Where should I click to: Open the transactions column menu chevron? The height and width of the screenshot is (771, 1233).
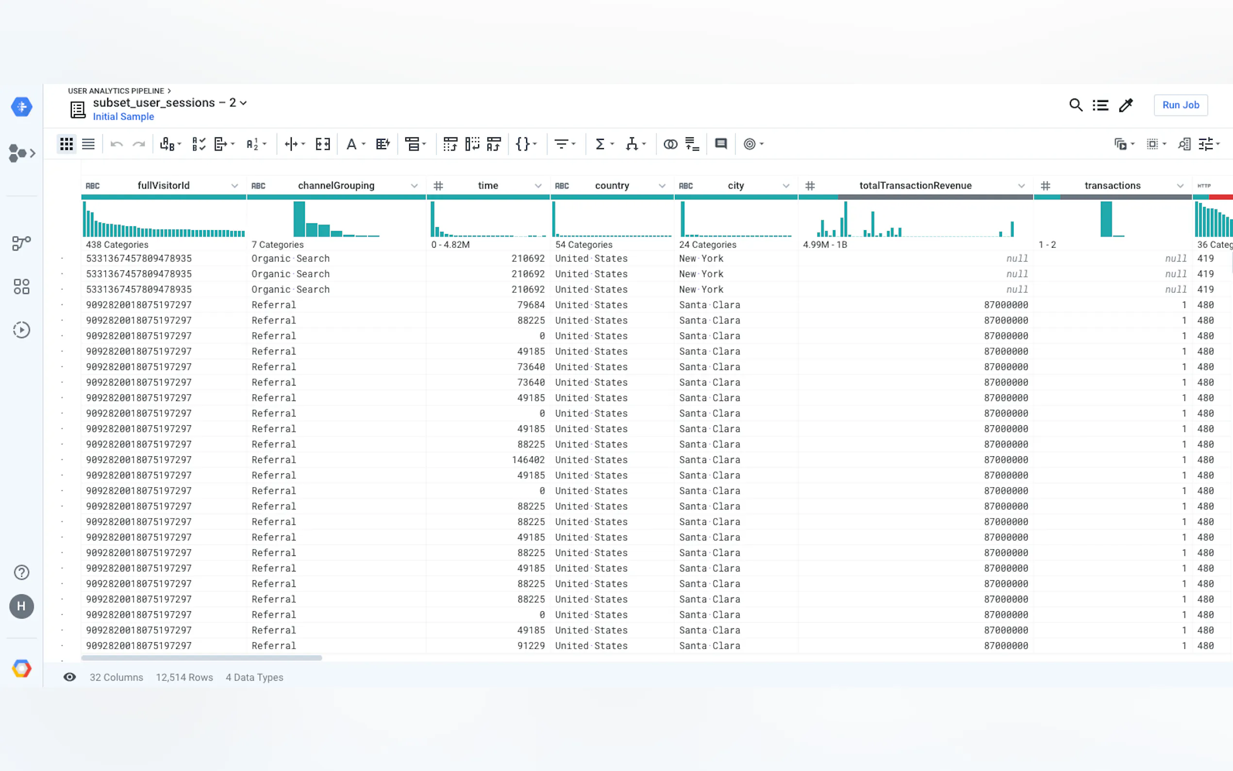tap(1180, 186)
